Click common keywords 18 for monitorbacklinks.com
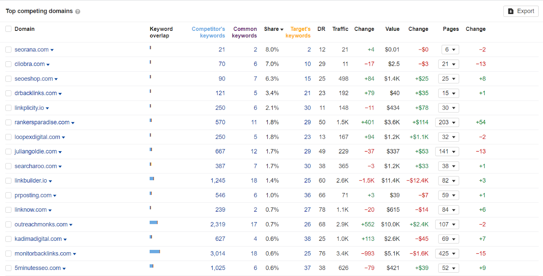The image size is (543, 276). [254, 254]
